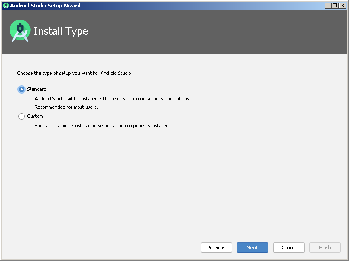Click 'Android Studio will be installed' description
349x261 pixels.
coord(113,99)
